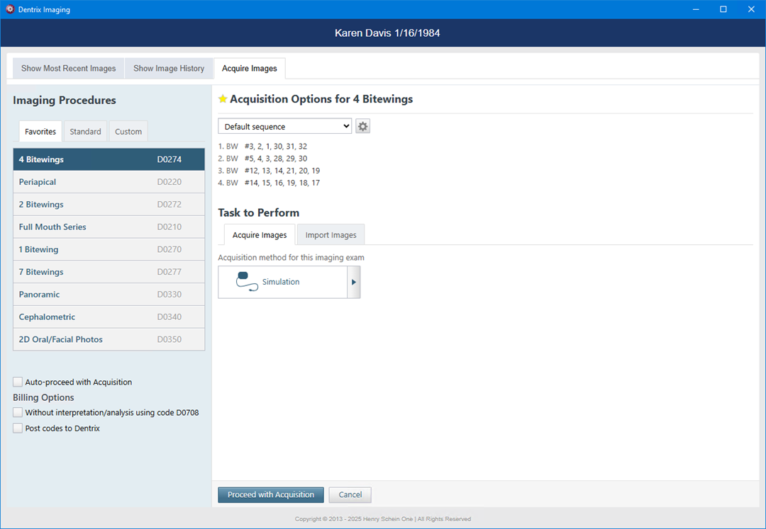
Task: Maximize the Dentrix Imaging window
Action: (x=723, y=9)
